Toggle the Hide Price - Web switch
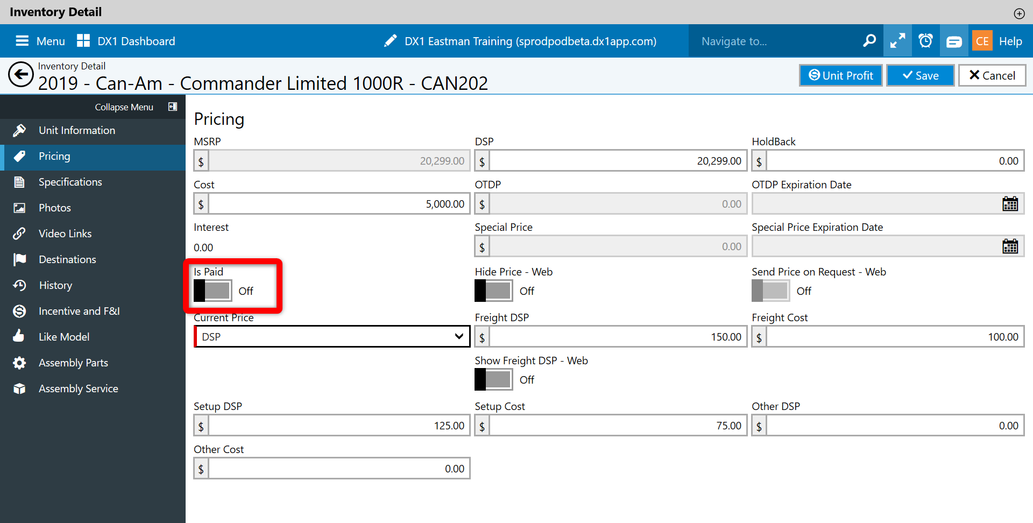Screen dimensions: 1033x523 pos(494,291)
